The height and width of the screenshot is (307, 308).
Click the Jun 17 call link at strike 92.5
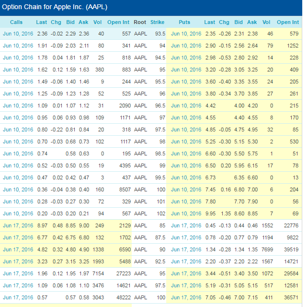pyautogui.click(x=18, y=261)
